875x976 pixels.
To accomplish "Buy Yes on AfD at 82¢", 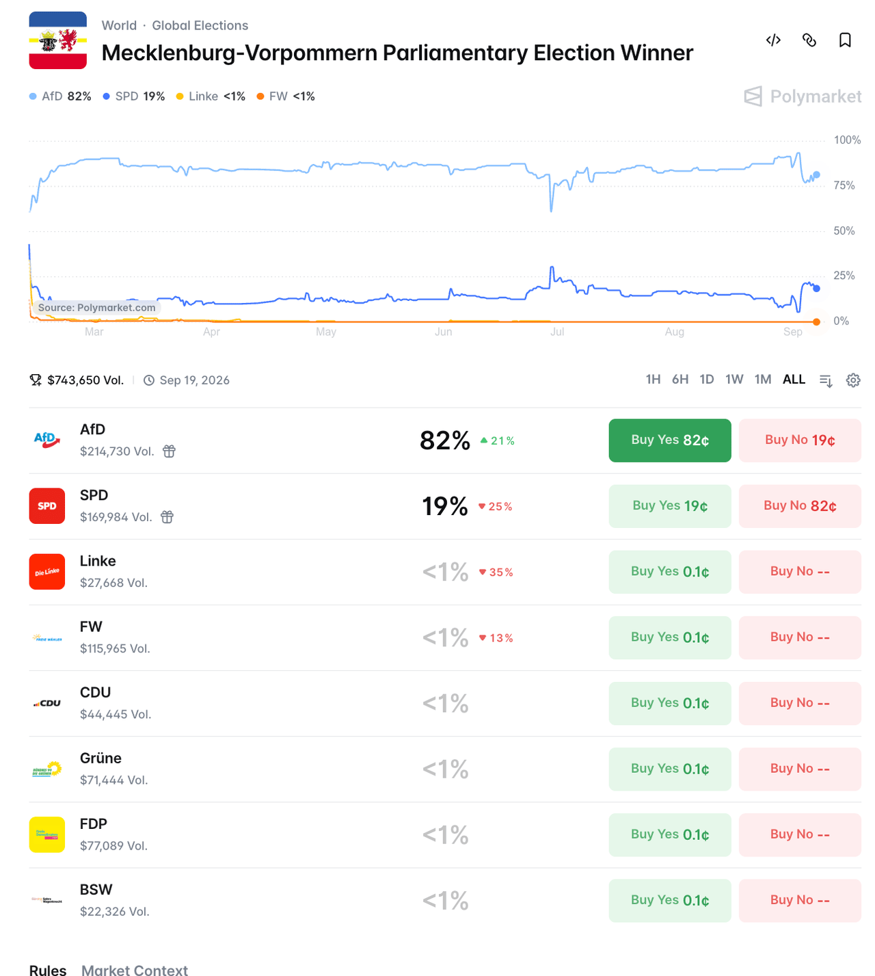I will tap(670, 440).
